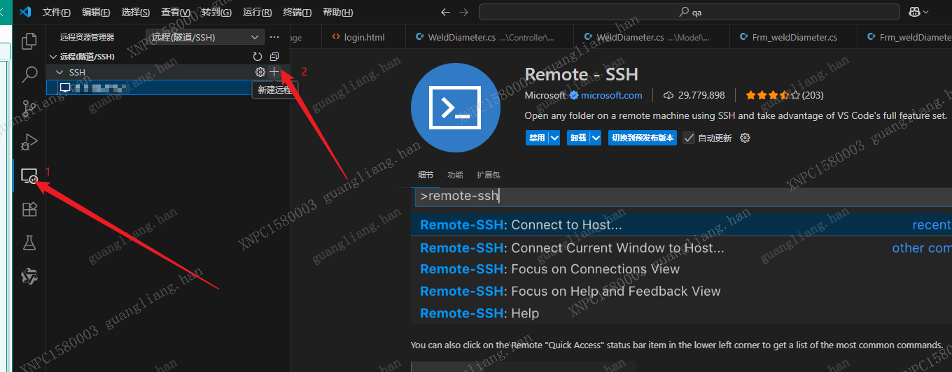The width and height of the screenshot is (952, 372).
Task: Open the Testing flask icon
Action: (x=29, y=243)
